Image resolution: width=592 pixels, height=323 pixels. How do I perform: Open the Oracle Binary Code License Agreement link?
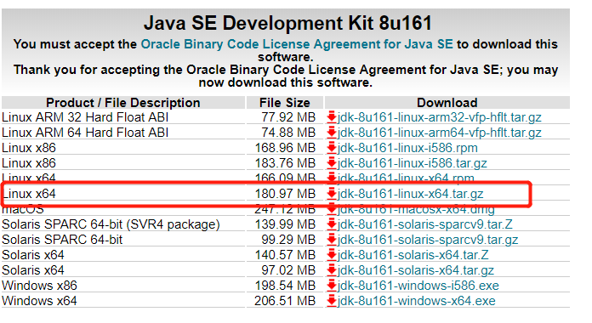[297, 44]
